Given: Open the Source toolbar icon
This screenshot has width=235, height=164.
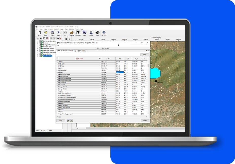Looking at the screenshot, I should click(72, 33).
